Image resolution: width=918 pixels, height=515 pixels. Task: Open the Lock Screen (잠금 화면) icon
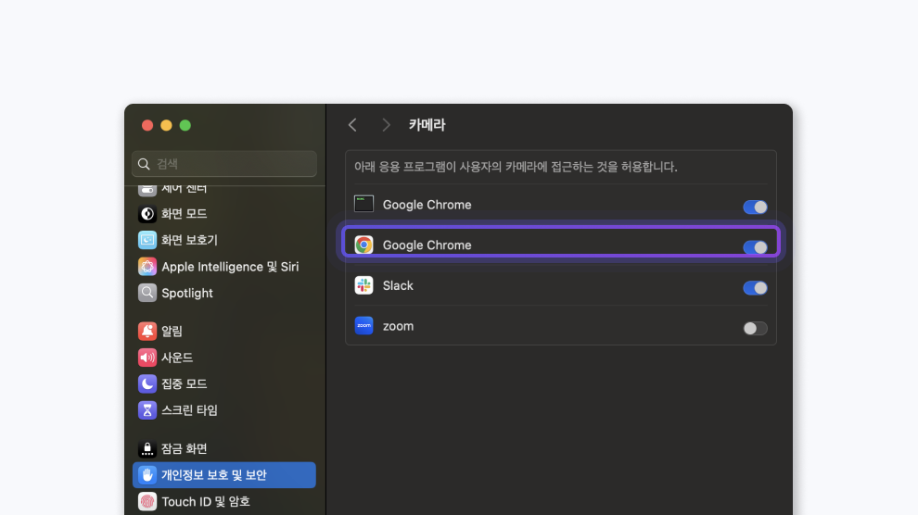coord(147,448)
